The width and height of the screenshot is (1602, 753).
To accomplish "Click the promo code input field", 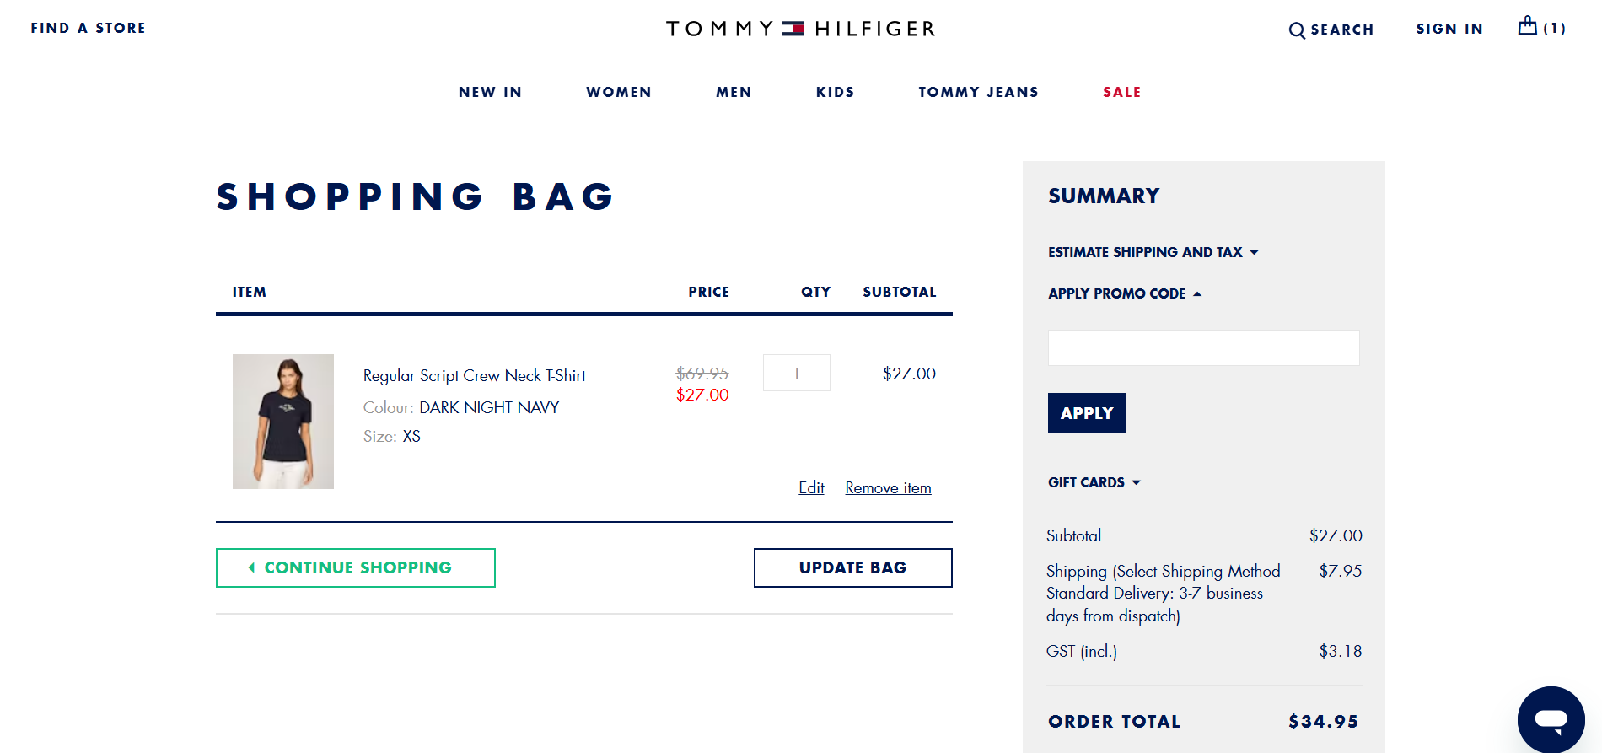I will pos(1203,347).
